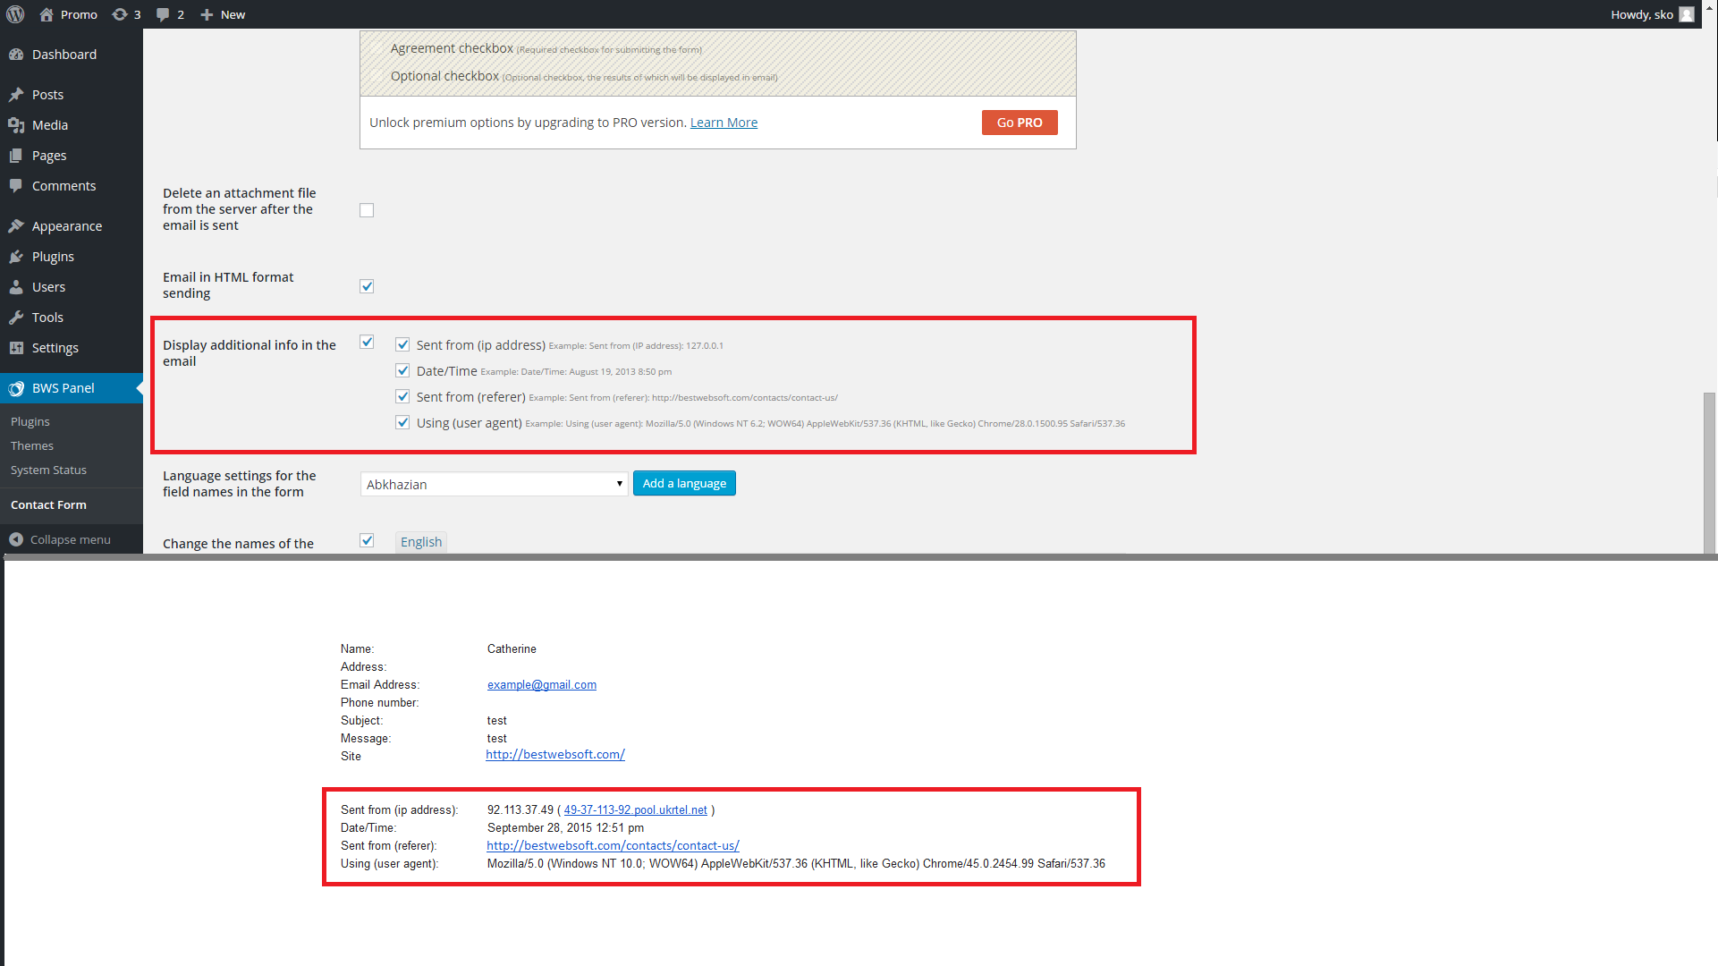Open the Promo site home icon
This screenshot has width=1718, height=966.
click(x=47, y=14)
